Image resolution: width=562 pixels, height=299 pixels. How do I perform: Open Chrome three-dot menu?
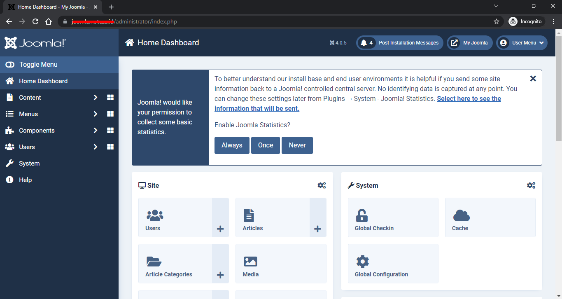[x=554, y=21]
